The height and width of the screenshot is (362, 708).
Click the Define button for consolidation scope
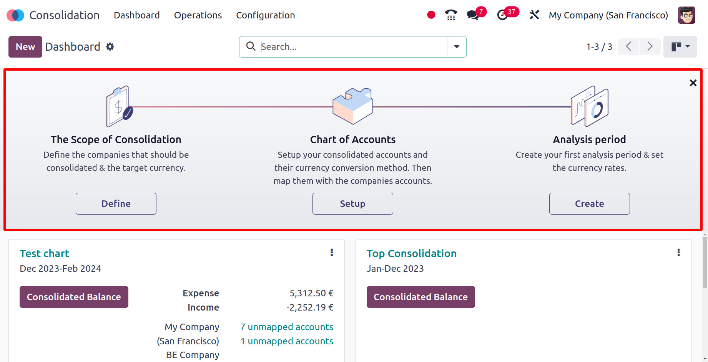pyautogui.click(x=116, y=204)
